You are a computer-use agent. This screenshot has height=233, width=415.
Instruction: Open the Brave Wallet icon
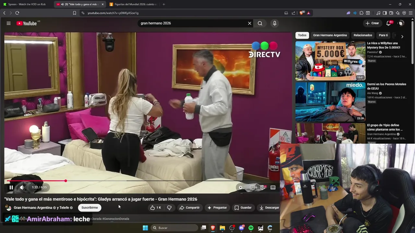(391, 13)
